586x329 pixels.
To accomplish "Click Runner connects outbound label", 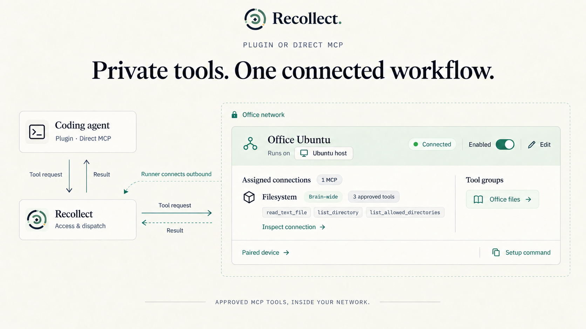I will pos(176,174).
